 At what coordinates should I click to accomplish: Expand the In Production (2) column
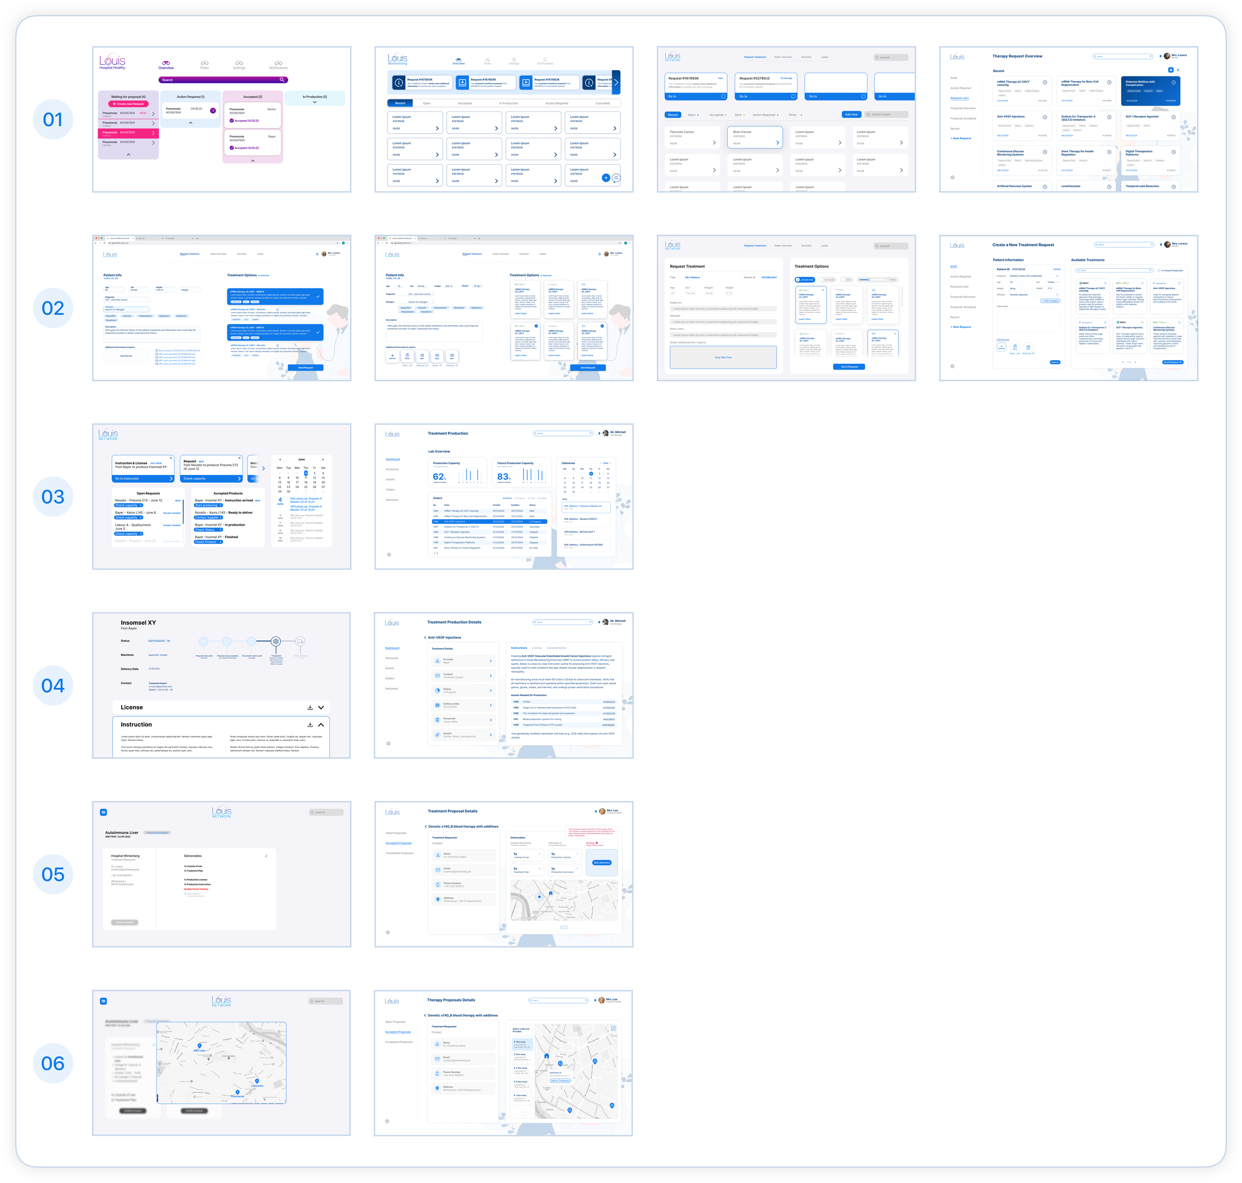click(x=314, y=101)
